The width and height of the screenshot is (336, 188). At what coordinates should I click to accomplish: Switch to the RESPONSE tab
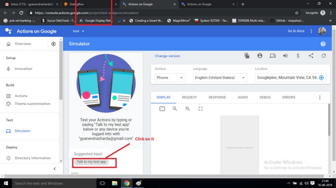[217, 98]
